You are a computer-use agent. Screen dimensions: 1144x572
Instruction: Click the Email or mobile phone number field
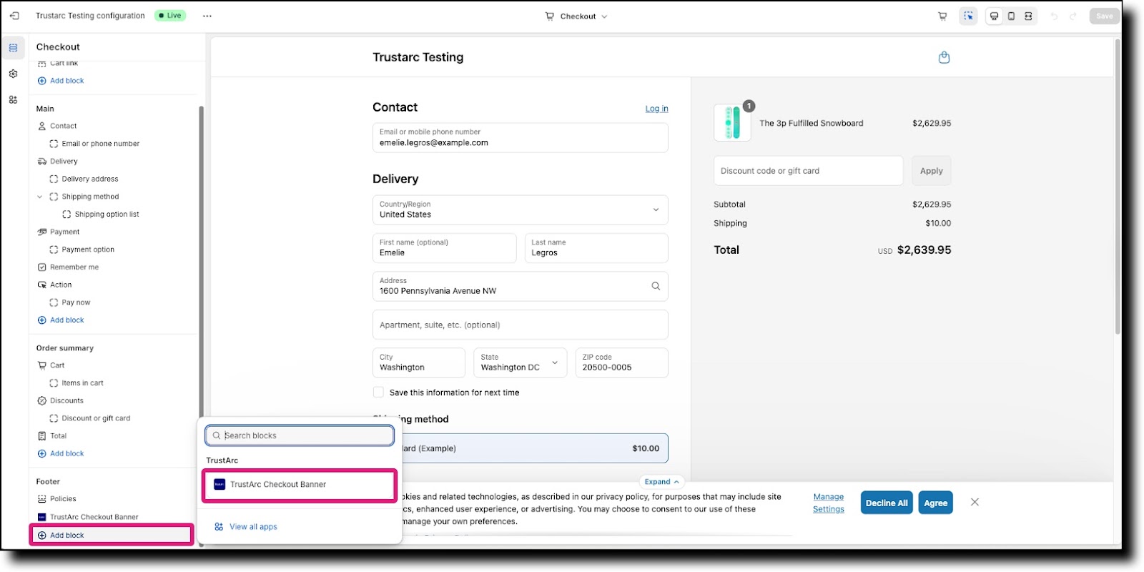click(521, 138)
